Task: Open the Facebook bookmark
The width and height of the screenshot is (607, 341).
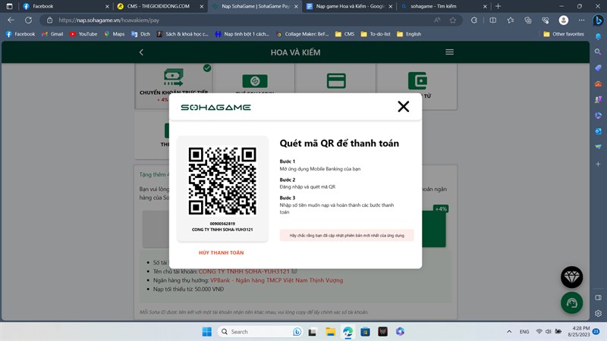Action: (20, 34)
